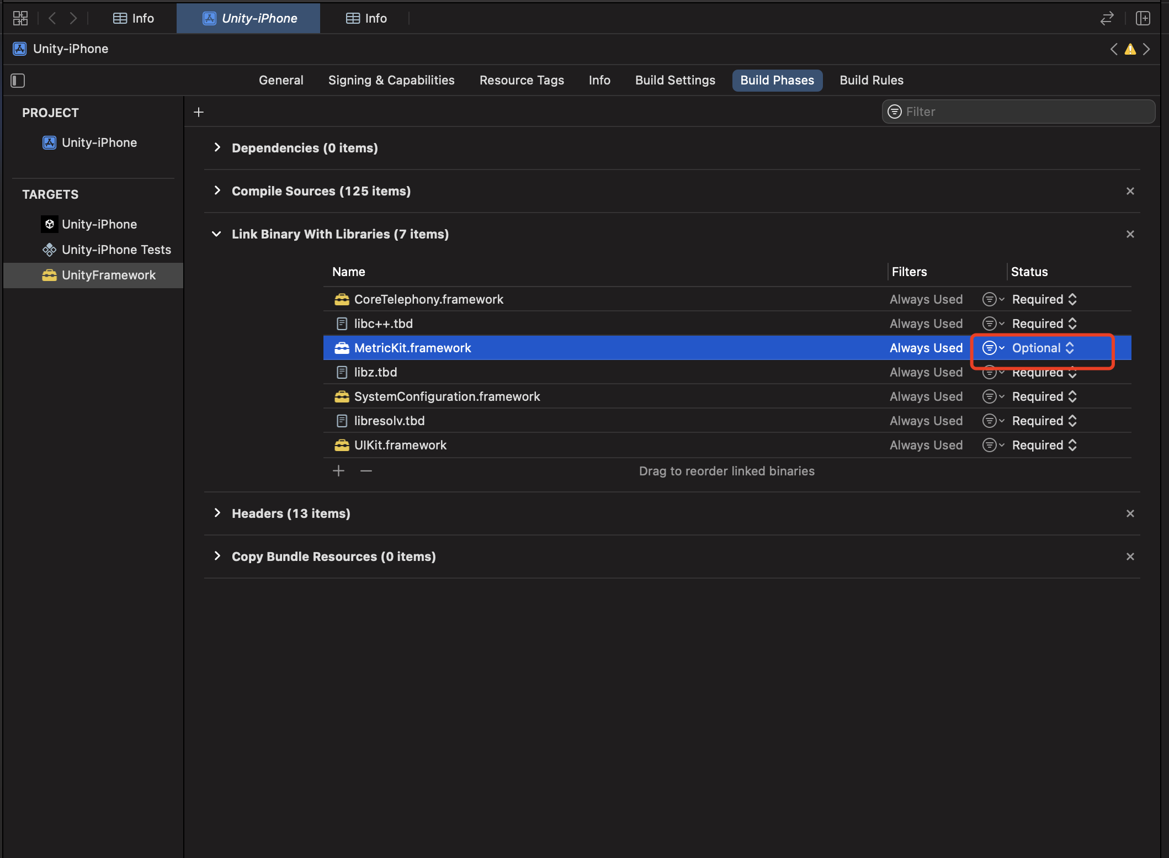Open the MetricKit Optional status dropdown

(1043, 348)
